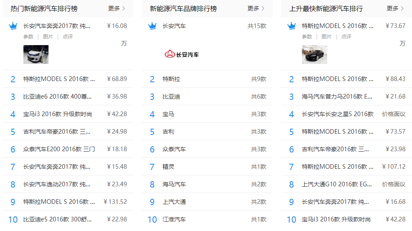Viewport: 412px width, 231px height.
Task: Open 海马汽车普力马2016款 in rising list
Action: tap(337, 96)
